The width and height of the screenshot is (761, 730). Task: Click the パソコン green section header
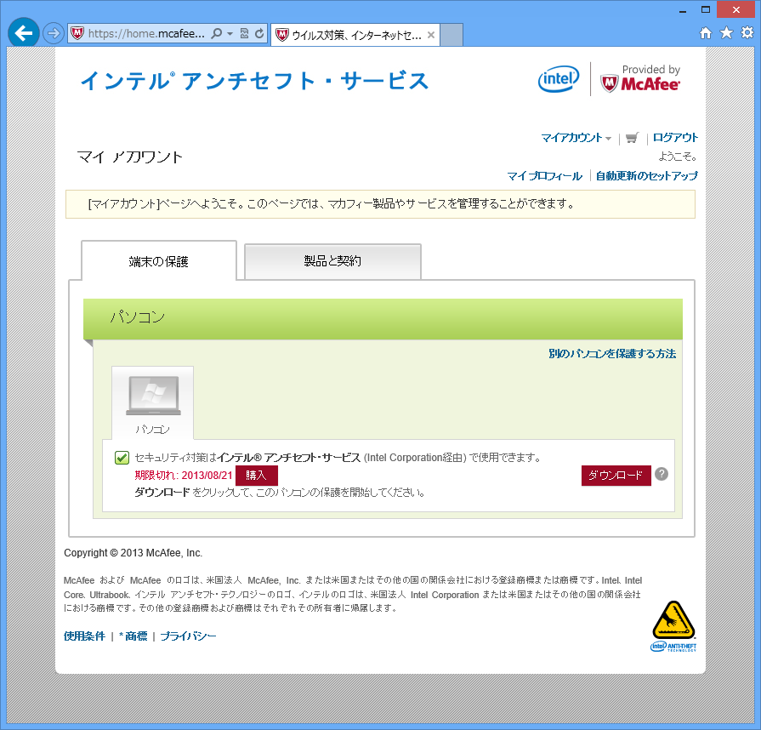(x=383, y=319)
